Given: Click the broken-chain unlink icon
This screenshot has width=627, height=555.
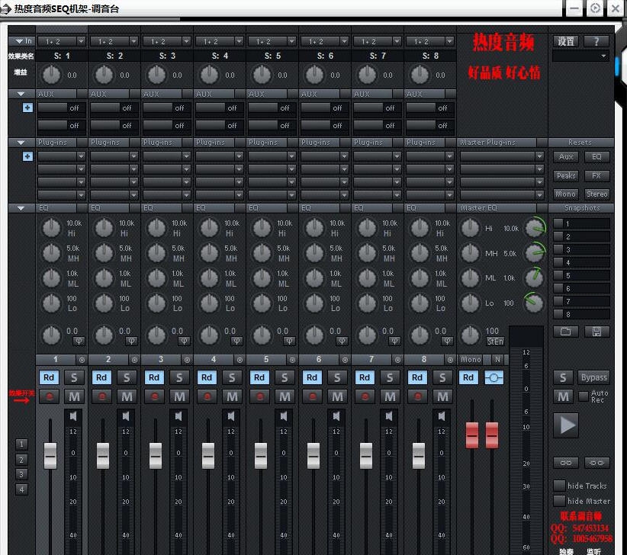Looking at the screenshot, I should (x=596, y=463).
